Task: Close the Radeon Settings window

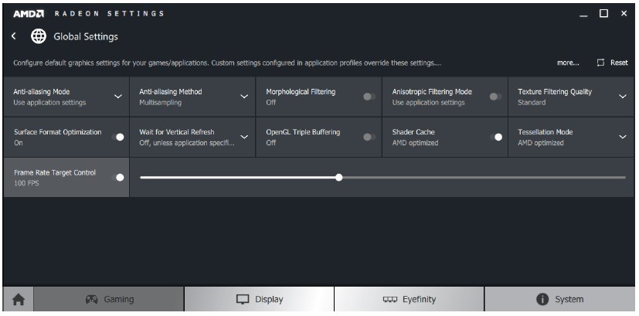Action: tap(624, 13)
